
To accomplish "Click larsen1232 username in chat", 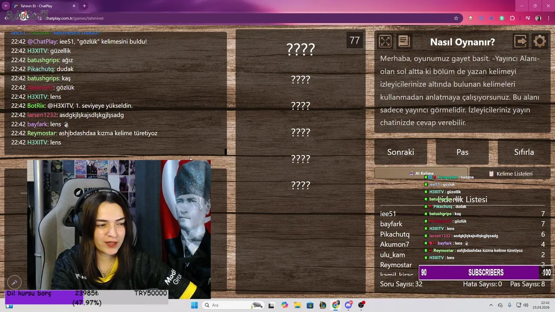I will pos(42,115).
